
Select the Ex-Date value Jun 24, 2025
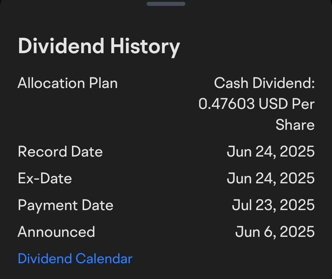tap(271, 179)
